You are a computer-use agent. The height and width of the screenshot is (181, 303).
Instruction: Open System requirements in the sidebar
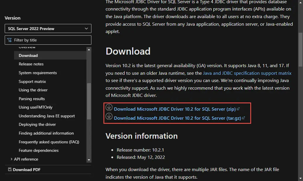point(38,73)
